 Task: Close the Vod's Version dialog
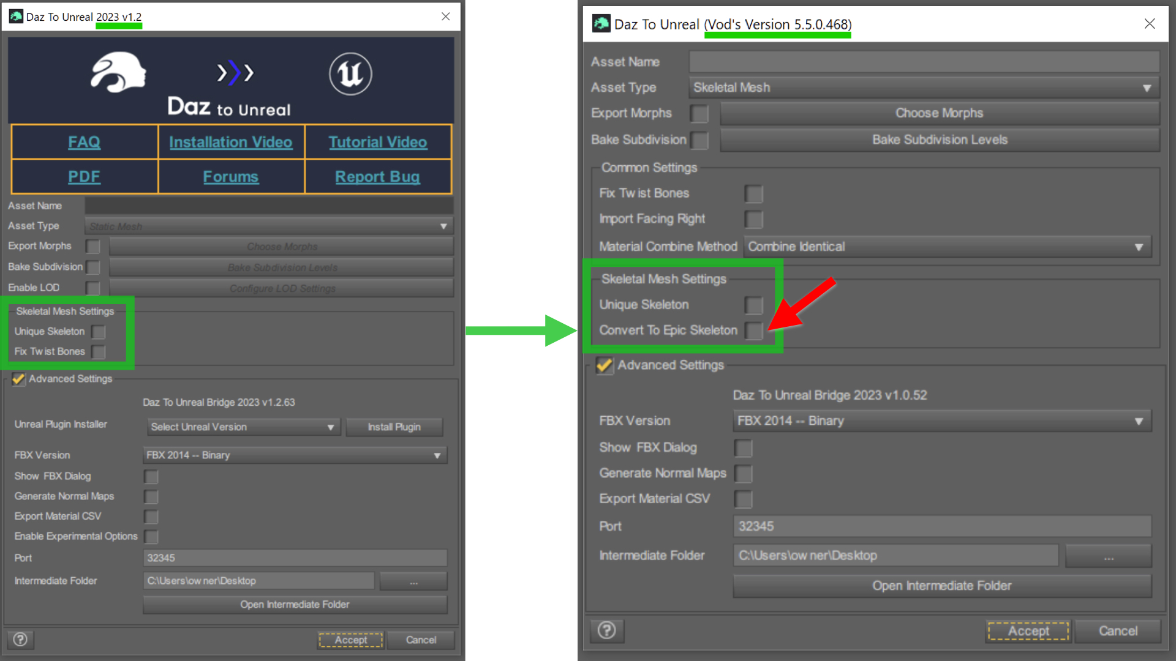[1150, 24]
